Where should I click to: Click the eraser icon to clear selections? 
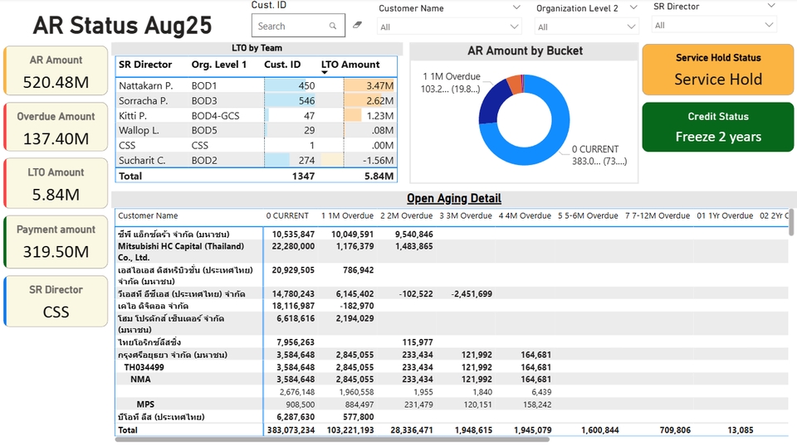coord(358,25)
